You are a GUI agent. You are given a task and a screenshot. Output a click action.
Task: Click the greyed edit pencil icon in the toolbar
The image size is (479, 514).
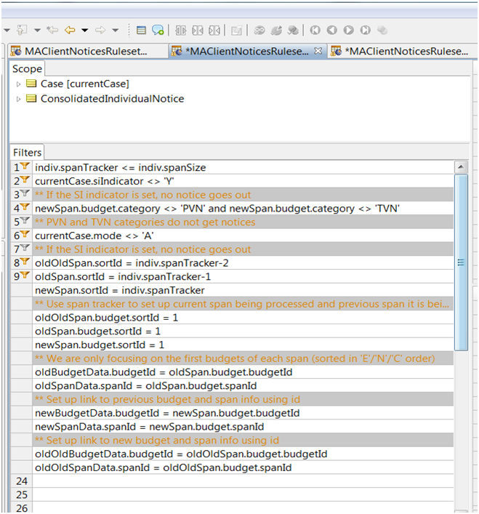[236, 31]
